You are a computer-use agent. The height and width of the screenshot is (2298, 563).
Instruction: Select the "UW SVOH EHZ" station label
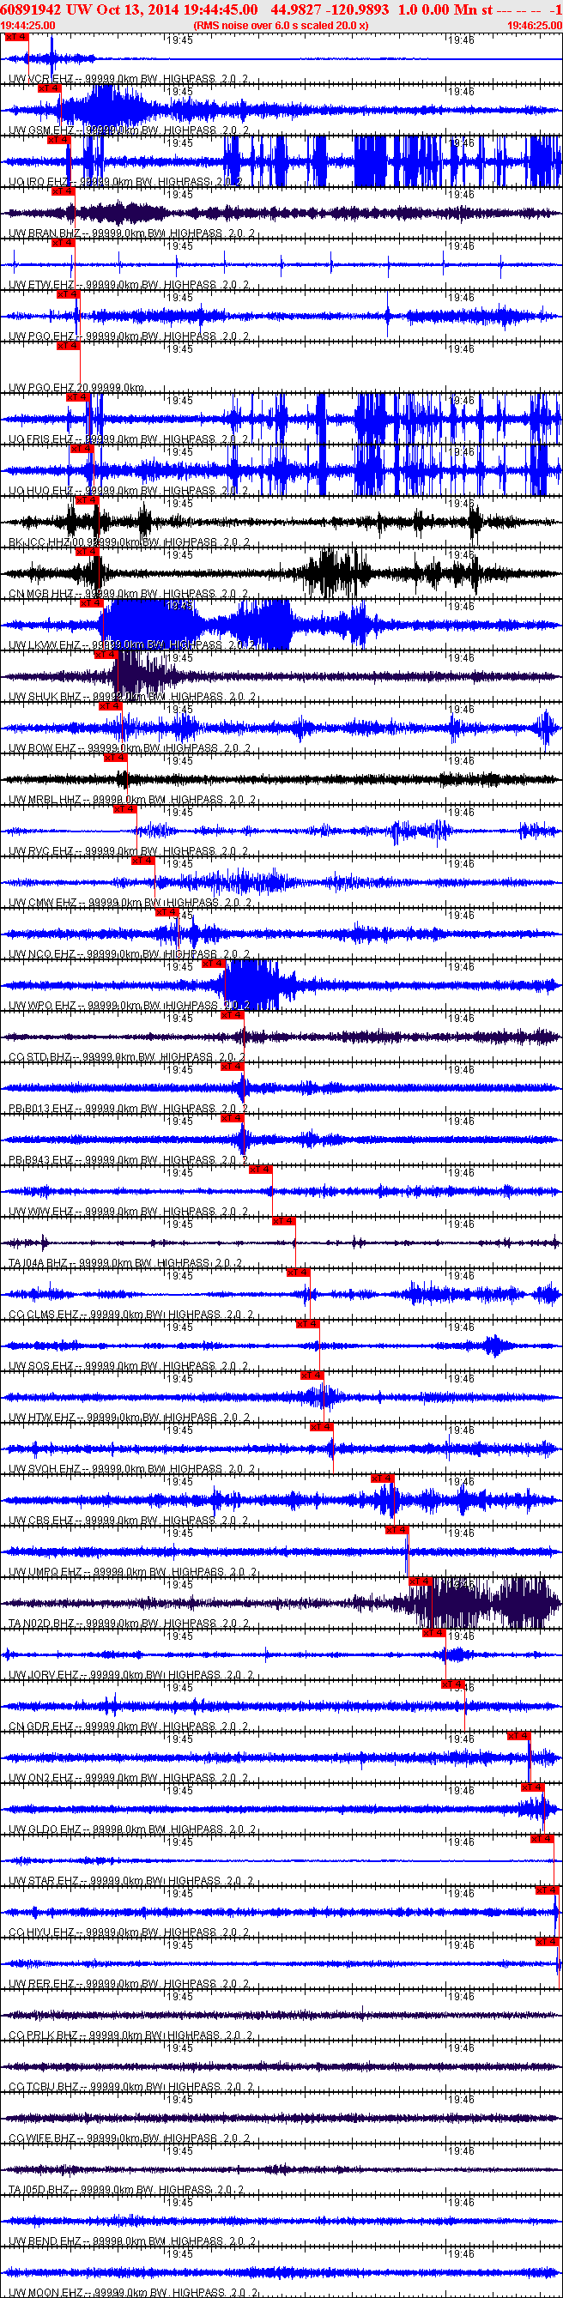click(x=45, y=1470)
